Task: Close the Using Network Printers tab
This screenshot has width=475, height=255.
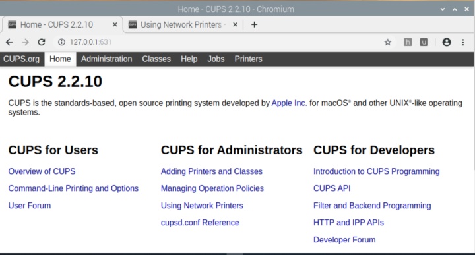Action: [x=235, y=25]
